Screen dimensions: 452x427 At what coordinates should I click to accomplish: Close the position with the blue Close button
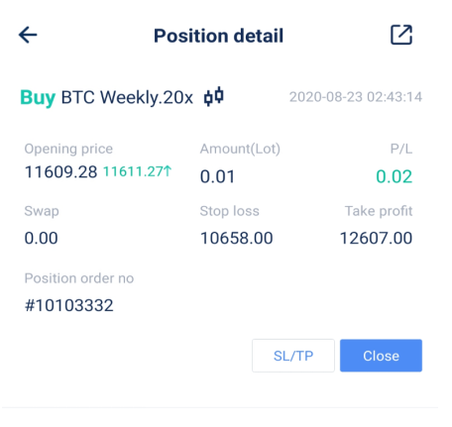pyautogui.click(x=381, y=356)
